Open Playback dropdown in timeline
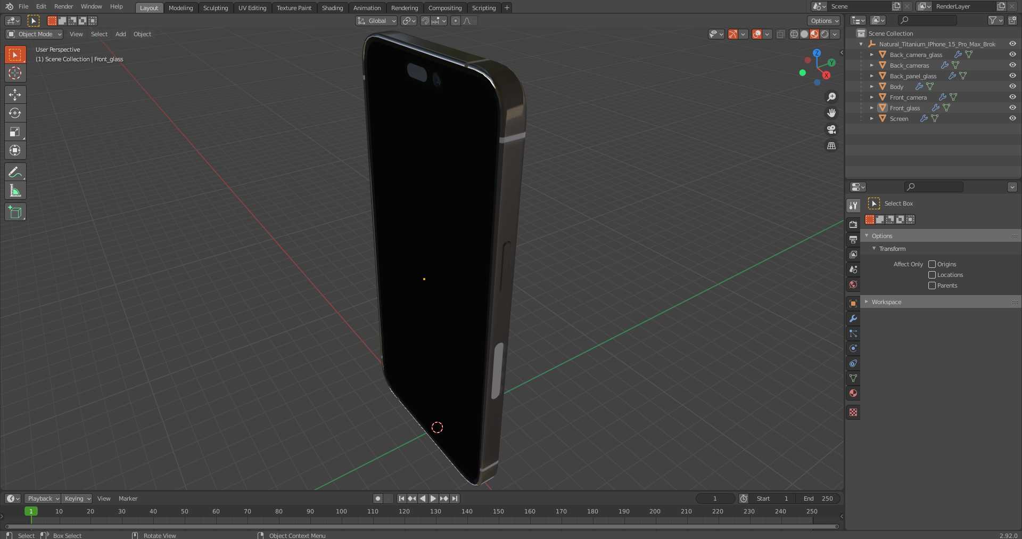This screenshot has height=539, width=1022. coord(43,499)
